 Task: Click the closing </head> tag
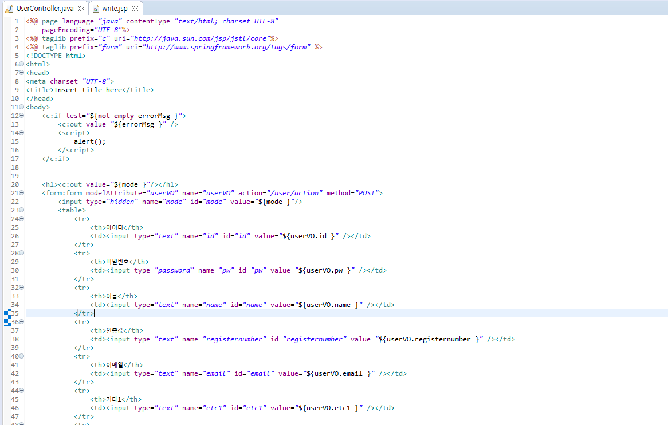(x=40, y=99)
